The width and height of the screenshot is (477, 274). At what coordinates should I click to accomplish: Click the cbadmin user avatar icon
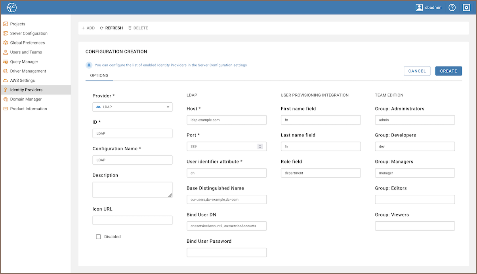[419, 8]
